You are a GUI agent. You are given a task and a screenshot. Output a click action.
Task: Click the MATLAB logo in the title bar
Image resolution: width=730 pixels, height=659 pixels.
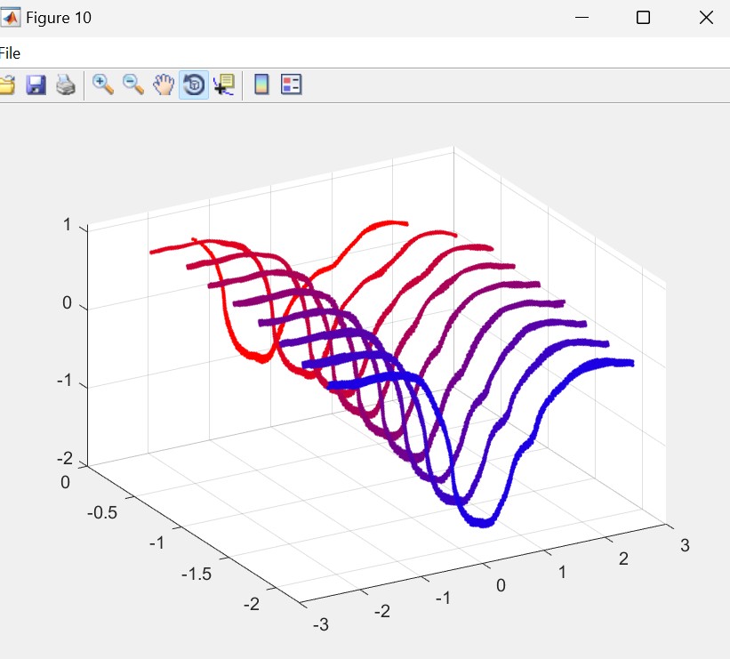click(12, 18)
